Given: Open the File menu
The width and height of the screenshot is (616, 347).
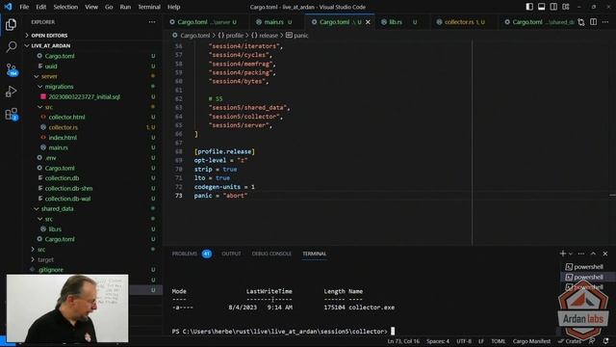Looking at the screenshot, I should [x=24, y=7].
